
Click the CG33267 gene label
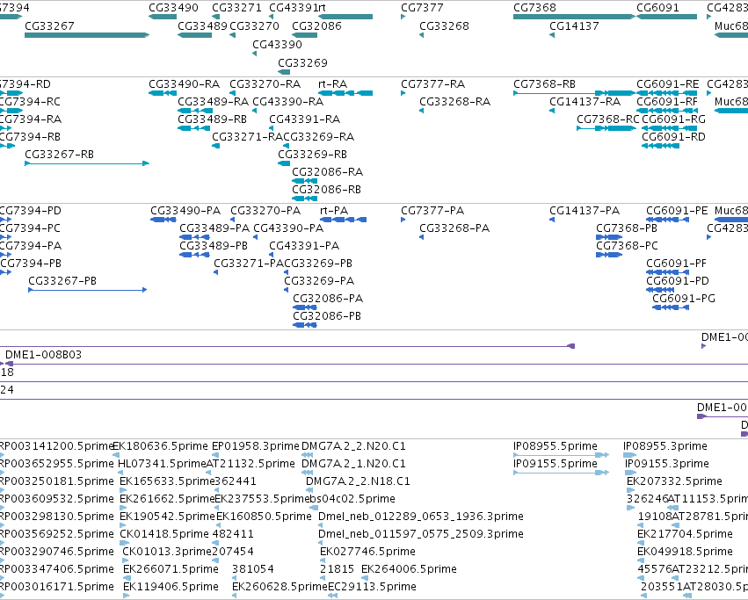(x=49, y=26)
